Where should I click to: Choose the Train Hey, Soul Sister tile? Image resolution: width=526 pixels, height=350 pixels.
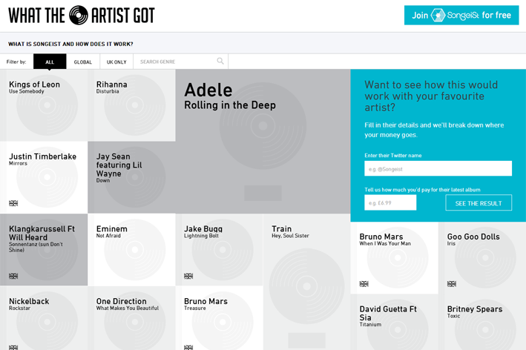click(x=306, y=282)
